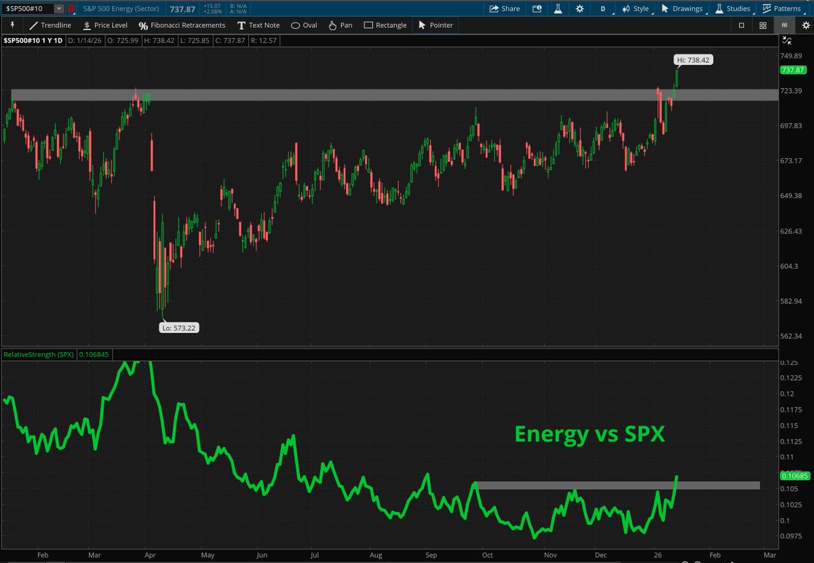Click the $SP500#10 symbol input field
The width and height of the screenshot is (814, 563).
27,9
